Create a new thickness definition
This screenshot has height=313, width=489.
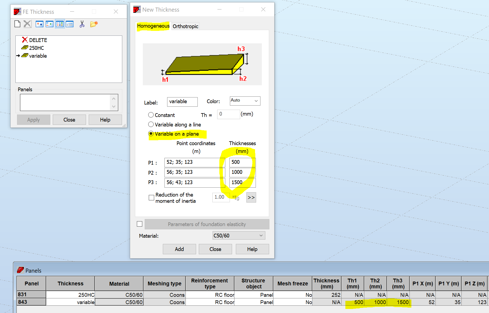pyautogui.click(x=17, y=24)
